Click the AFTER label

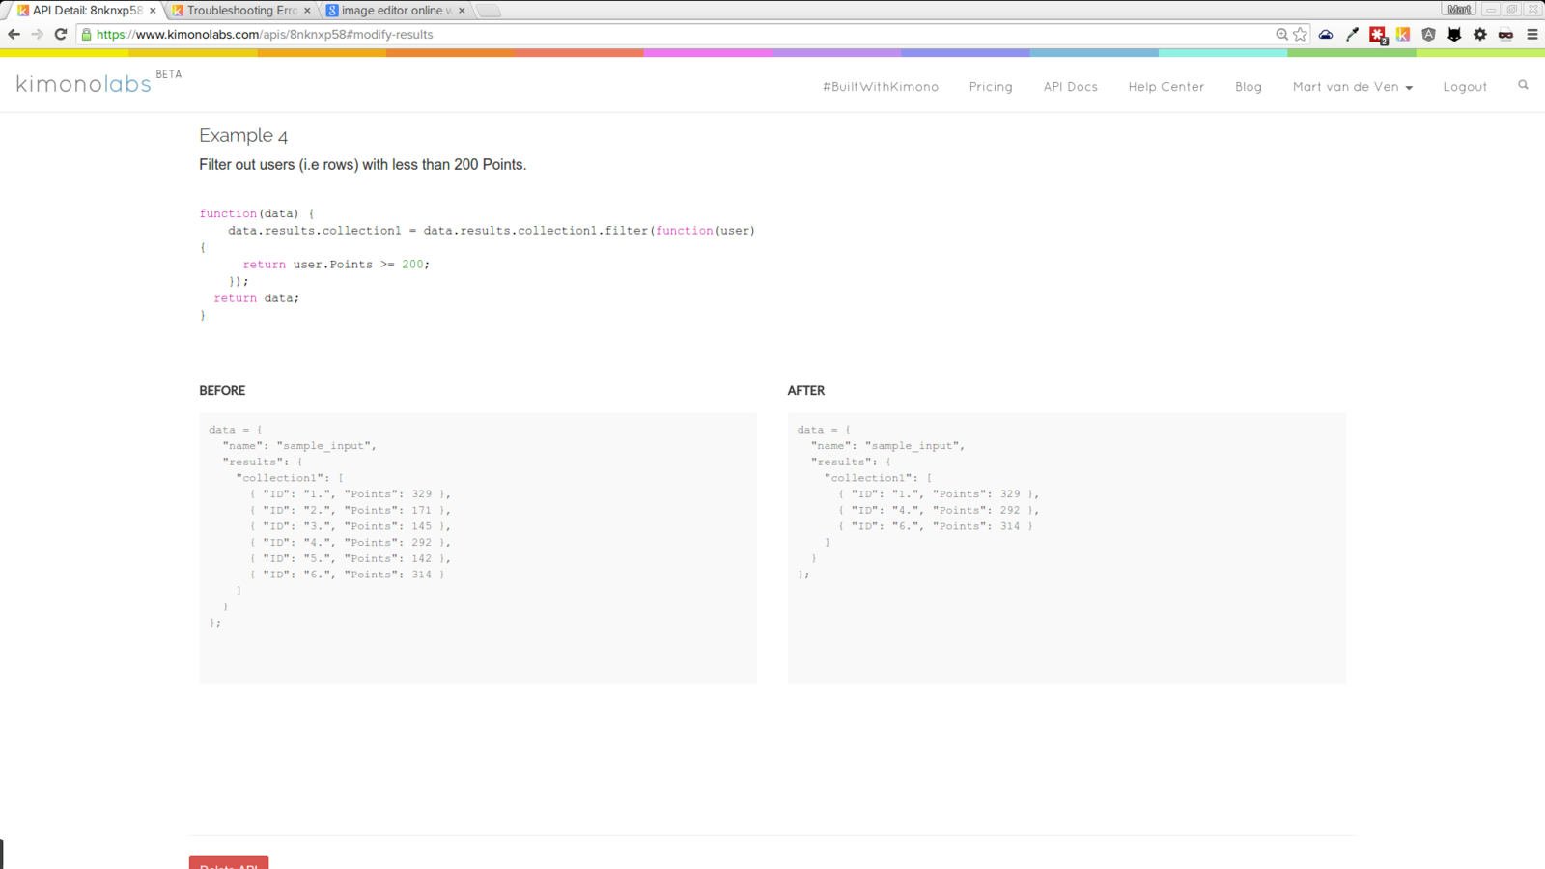point(805,391)
